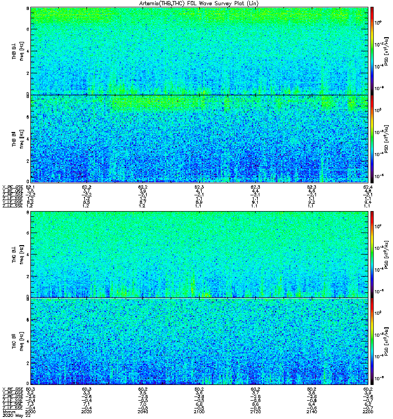The image size is (393, 419).
Task: Click the '6' frequency tick of THB B⊥ panel
Action: [x=28, y=29]
